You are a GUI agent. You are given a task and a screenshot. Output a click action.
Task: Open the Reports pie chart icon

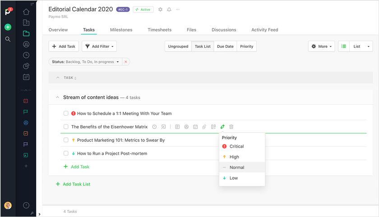tap(26, 66)
